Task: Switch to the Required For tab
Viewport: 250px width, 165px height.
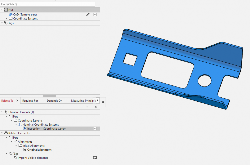Action: click(x=30, y=101)
